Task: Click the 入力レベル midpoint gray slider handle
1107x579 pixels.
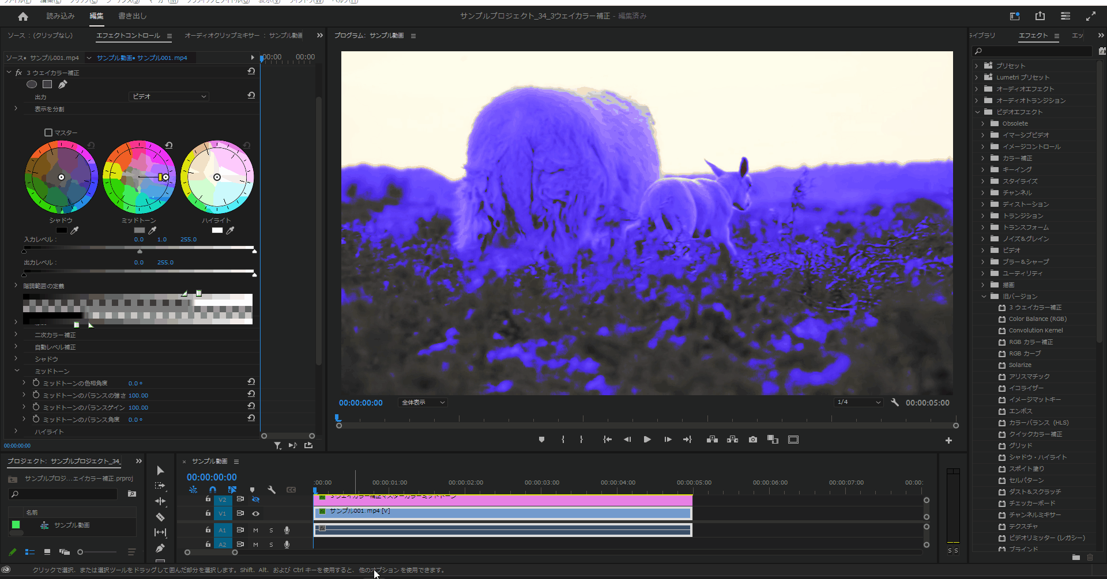Action: (140, 251)
